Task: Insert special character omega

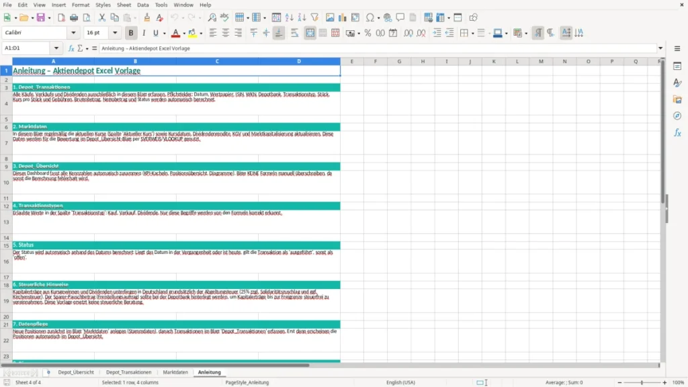Action: pos(370,17)
